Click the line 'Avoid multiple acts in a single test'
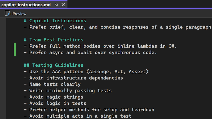 click(78, 116)
